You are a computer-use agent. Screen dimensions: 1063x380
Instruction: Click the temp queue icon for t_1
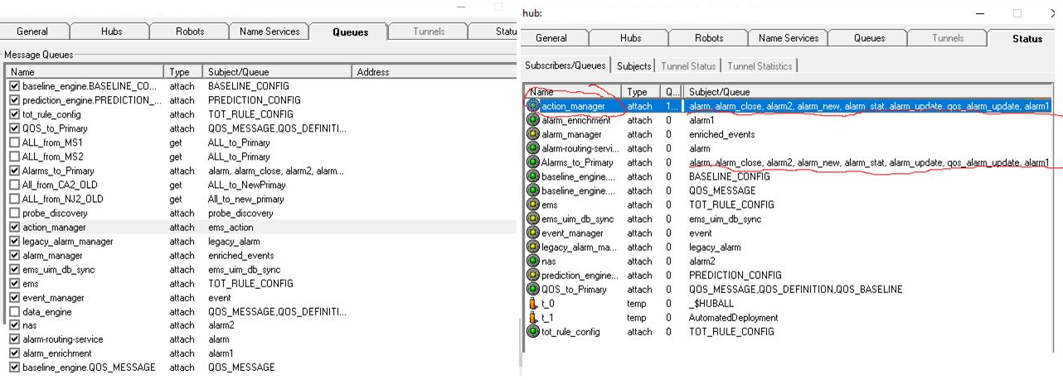point(534,318)
